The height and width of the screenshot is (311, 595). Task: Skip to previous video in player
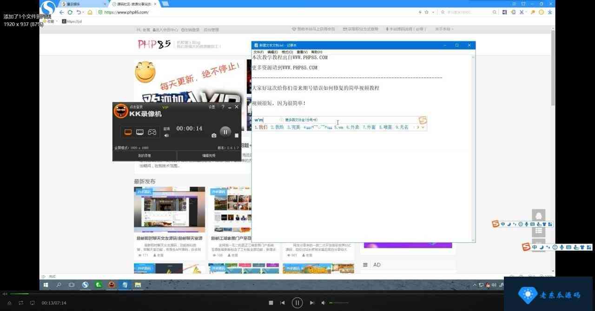tap(282, 303)
